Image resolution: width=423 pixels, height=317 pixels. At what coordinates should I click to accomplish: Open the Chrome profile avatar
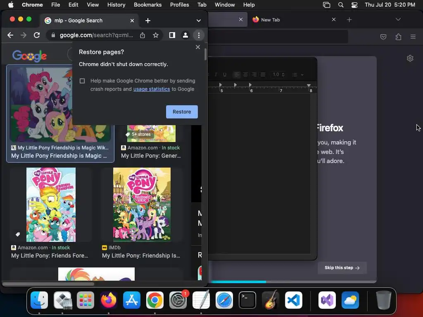[185, 35]
